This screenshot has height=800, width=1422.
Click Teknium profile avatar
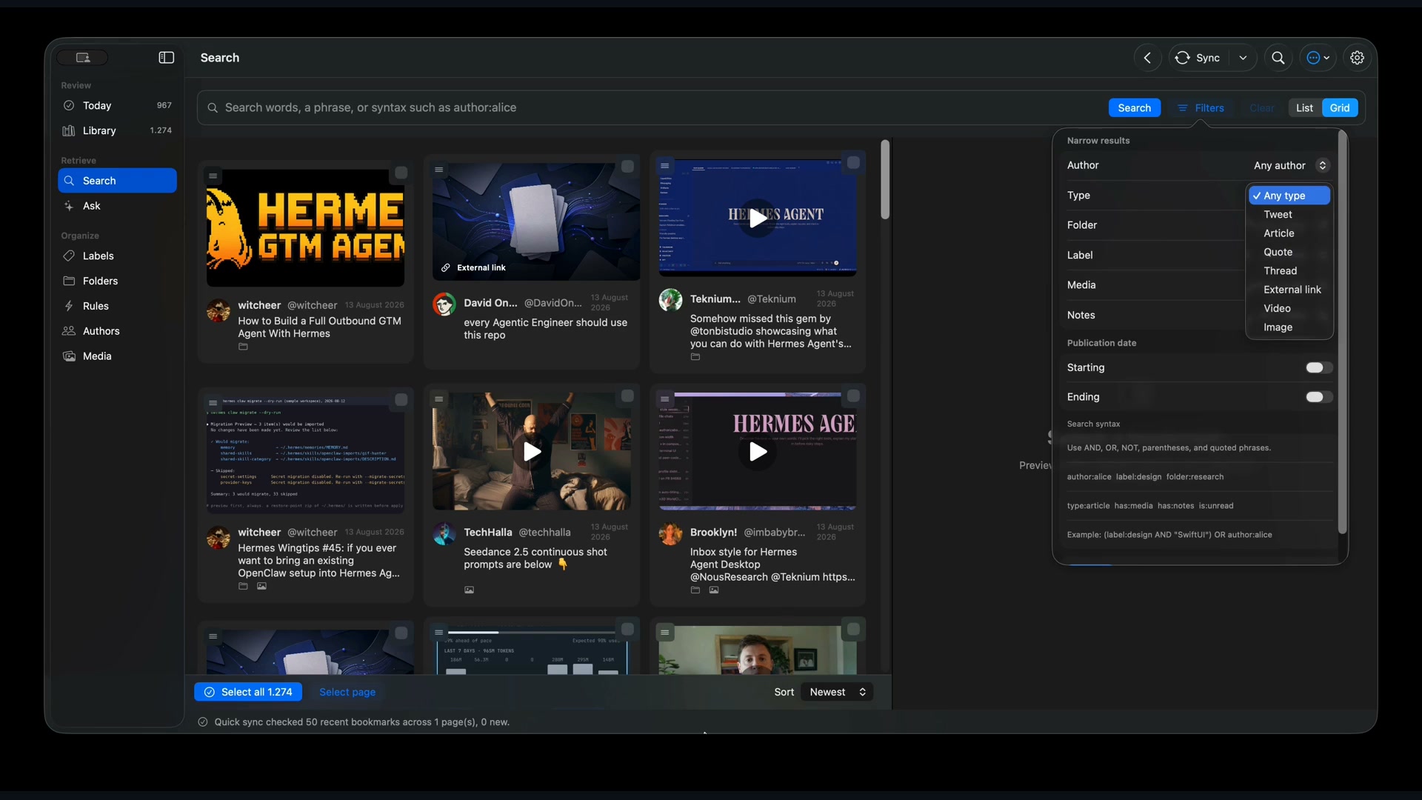click(670, 300)
